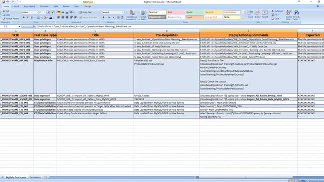The image size is (324, 182).
Task: Click the Decrease Font Size icon
Action: click(52, 12)
